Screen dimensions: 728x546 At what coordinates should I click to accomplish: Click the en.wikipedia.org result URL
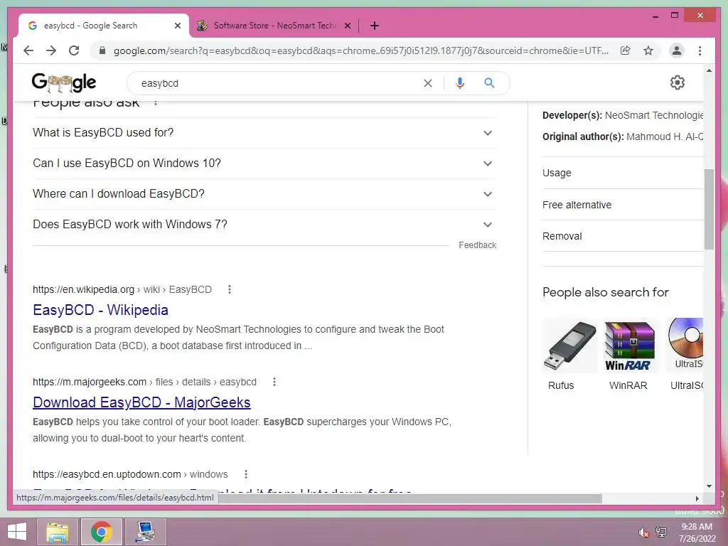[122, 289]
